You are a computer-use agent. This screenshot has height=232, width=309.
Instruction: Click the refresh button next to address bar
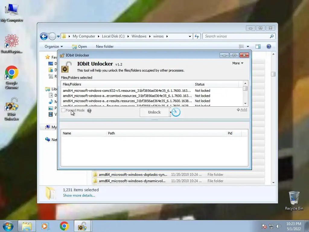pos(197,36)
